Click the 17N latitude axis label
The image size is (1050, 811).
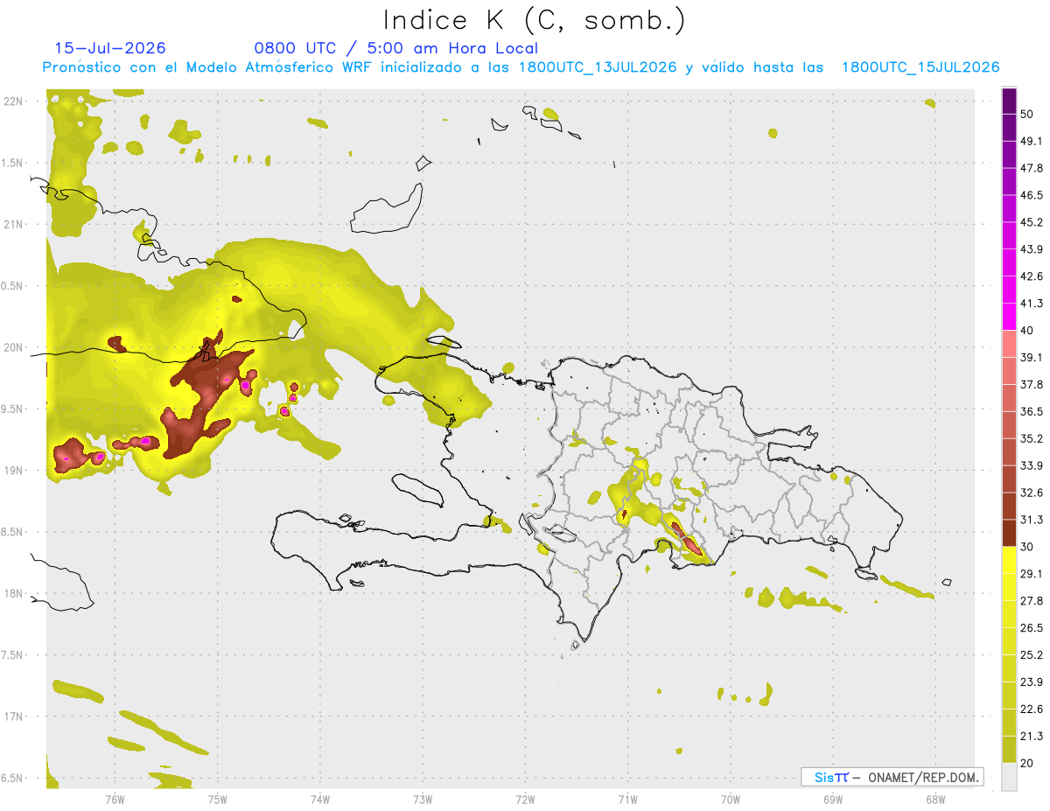(x=14, y=717)
